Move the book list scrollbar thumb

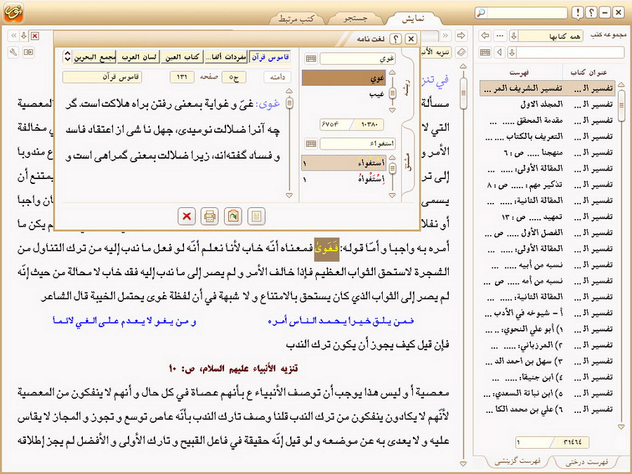pos(621,105)
